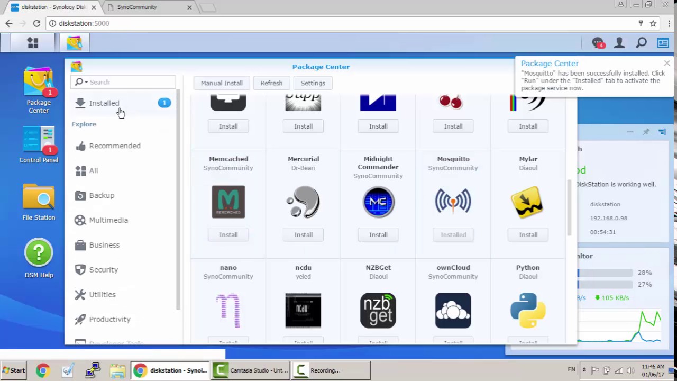Click the 27% resource usage bar

click(x=605, y=285)
